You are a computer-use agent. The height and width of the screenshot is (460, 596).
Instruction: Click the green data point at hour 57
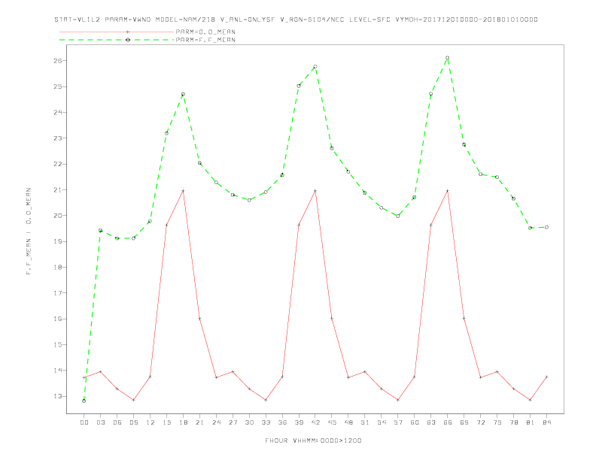coord(398,216)
